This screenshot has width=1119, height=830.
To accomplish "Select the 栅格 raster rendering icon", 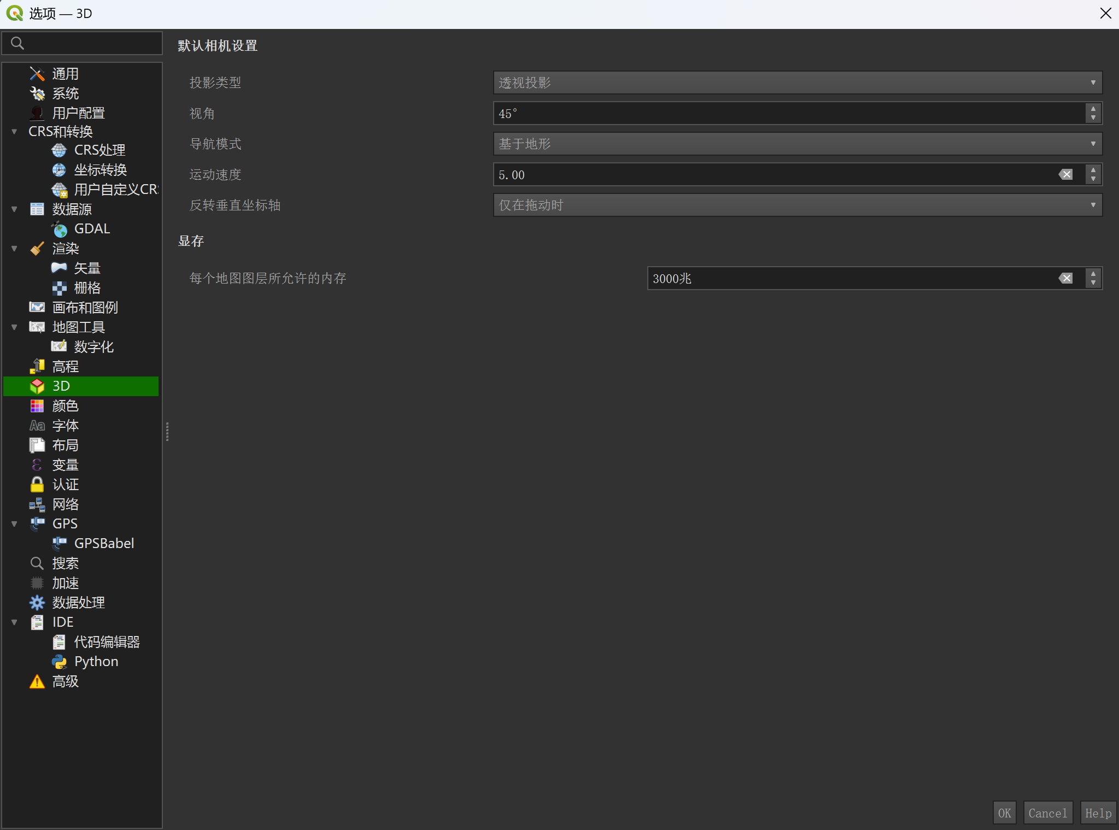I will click(x=59, y=288).
